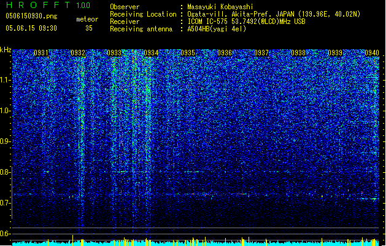Click the 0935 time marker

click(188, 53)
